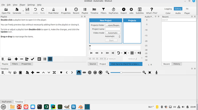Click the timeline Copy icon

pos(15,73)
